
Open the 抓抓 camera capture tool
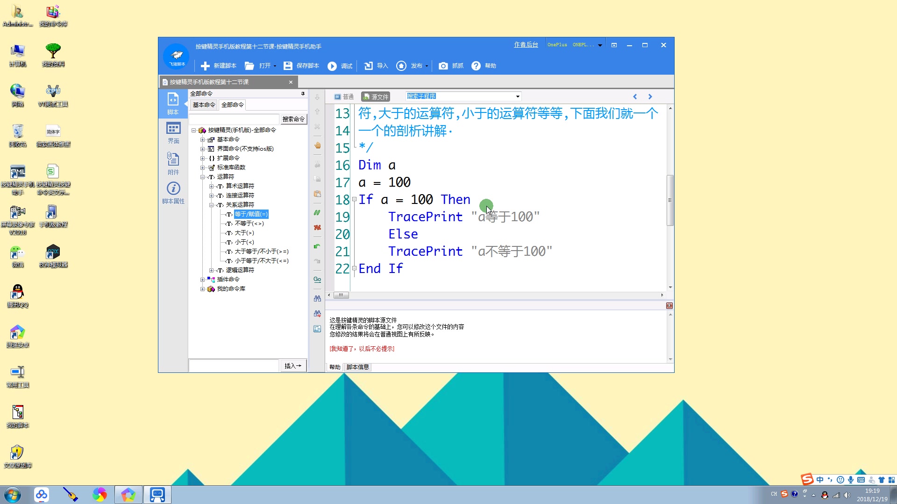tap(443, 66)
